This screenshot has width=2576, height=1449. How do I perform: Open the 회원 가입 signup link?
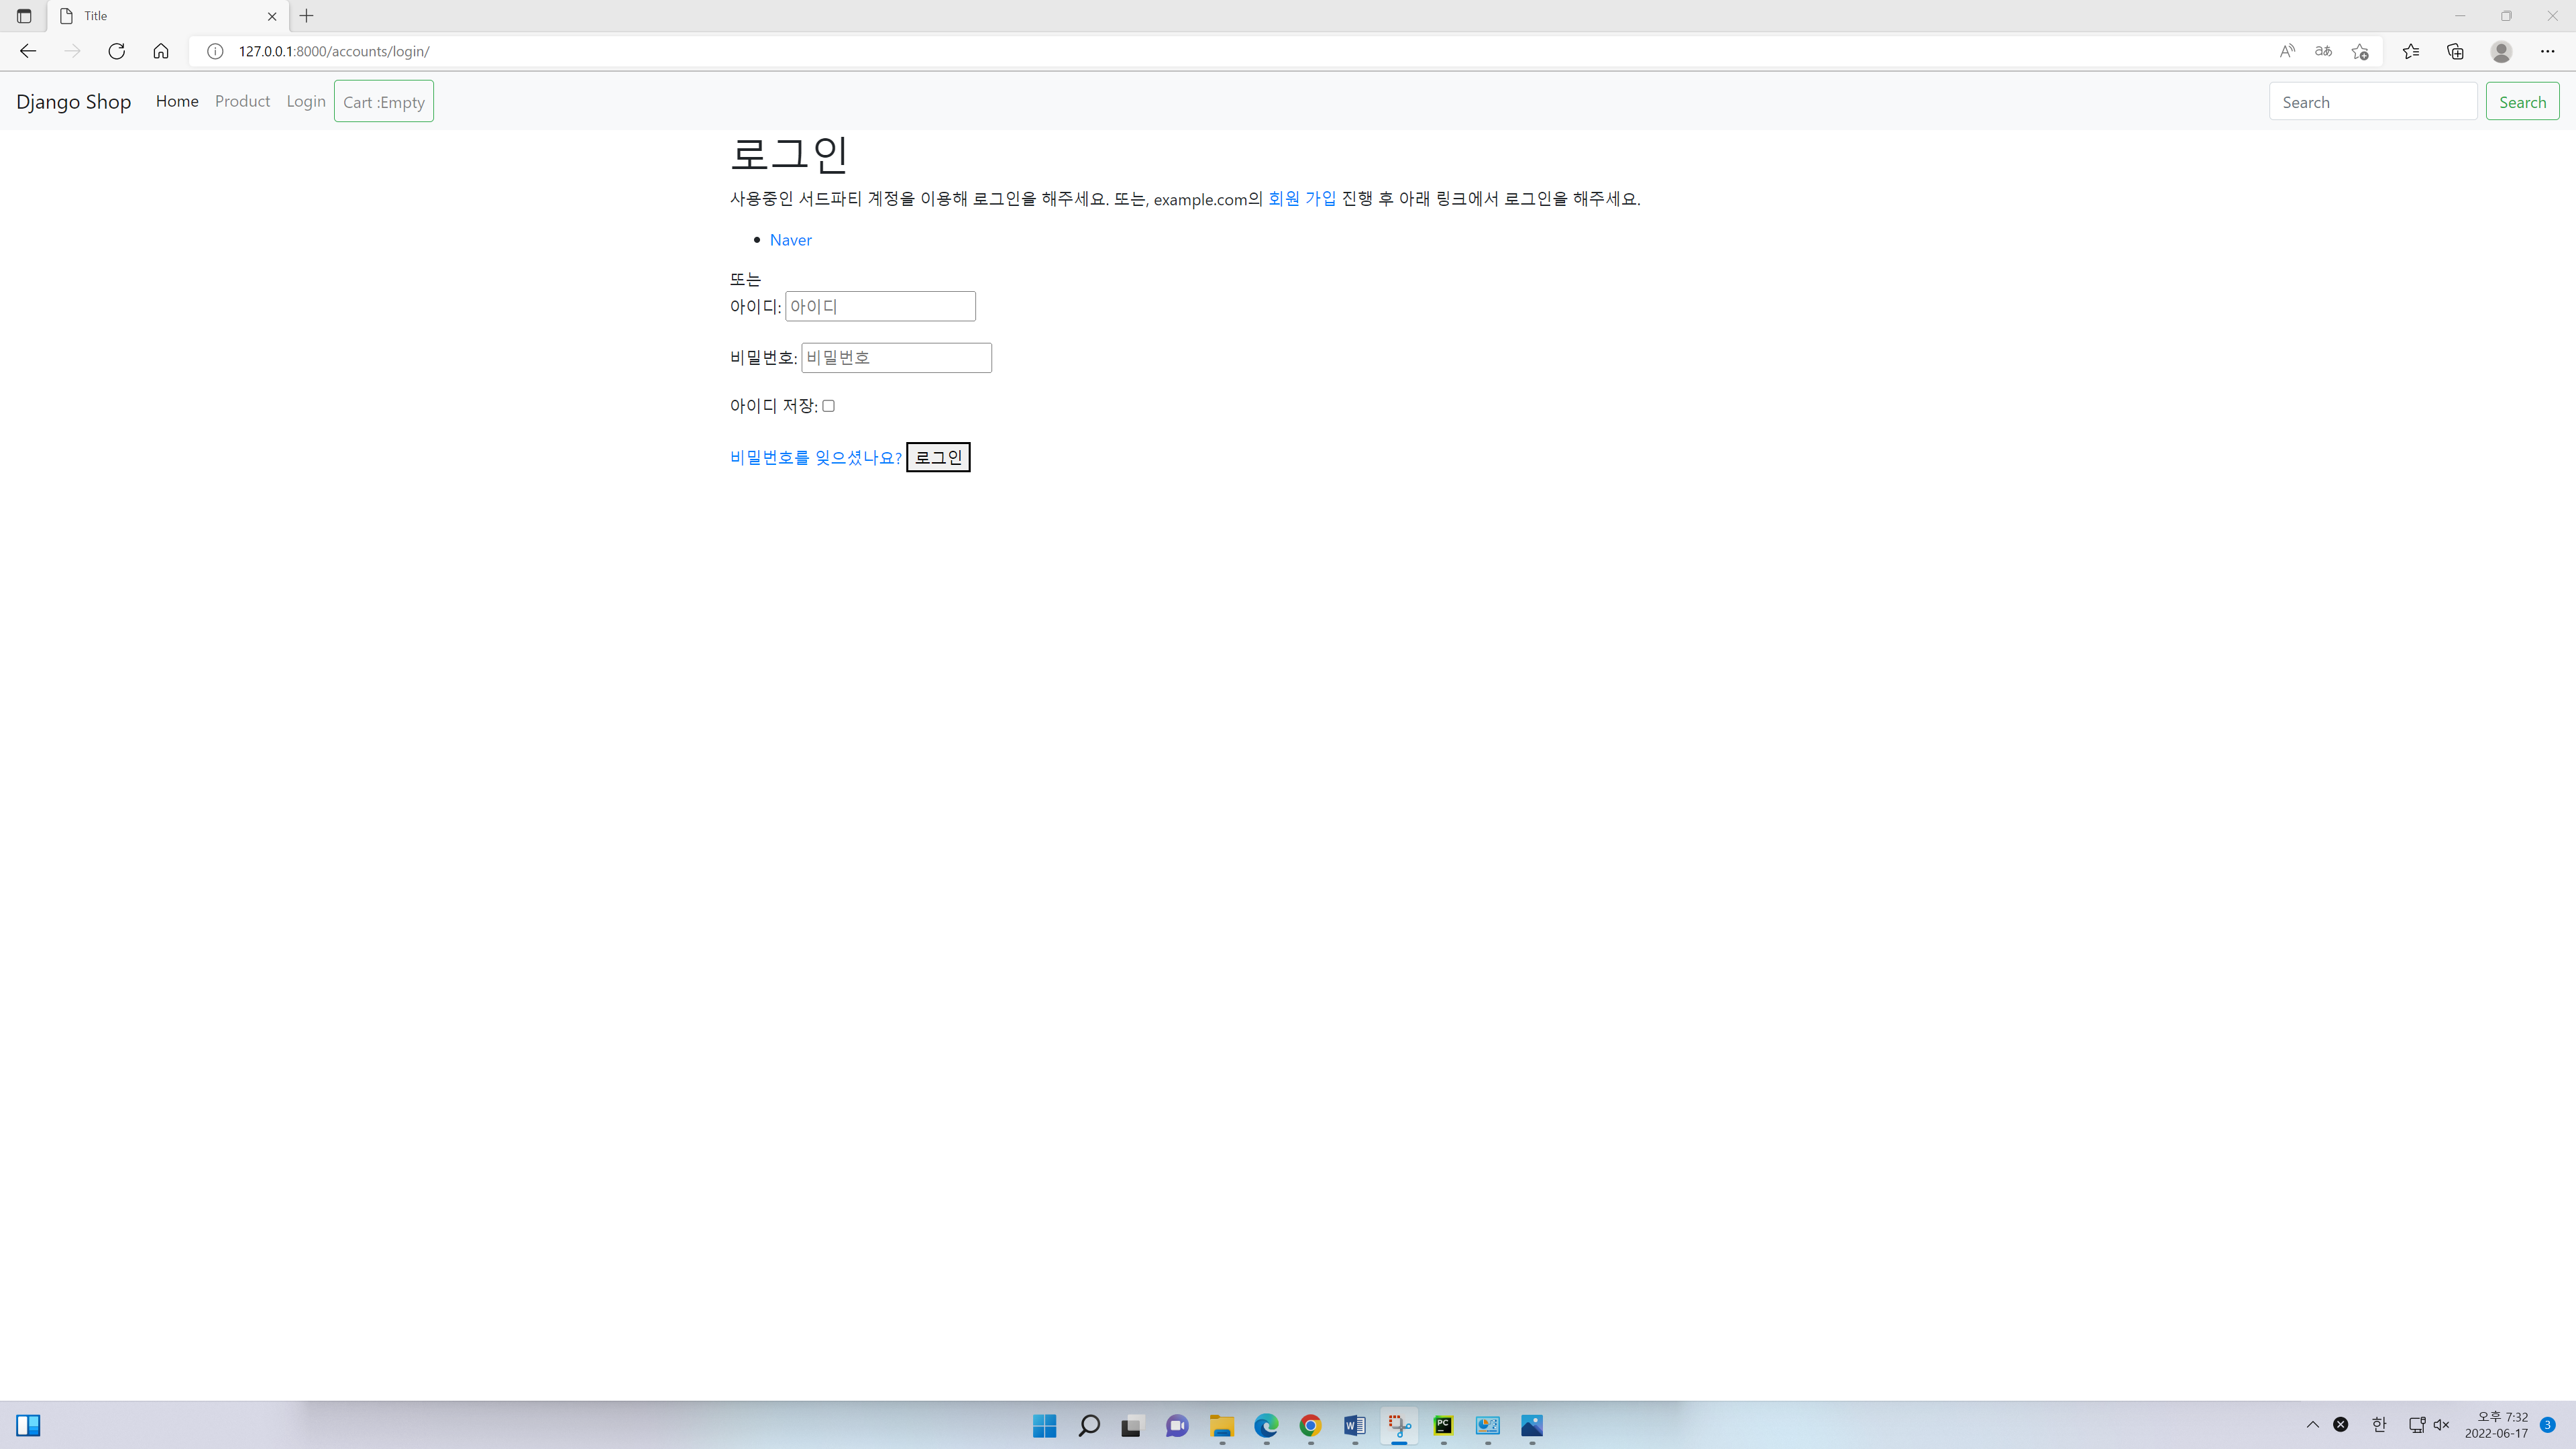(1300, 197)
